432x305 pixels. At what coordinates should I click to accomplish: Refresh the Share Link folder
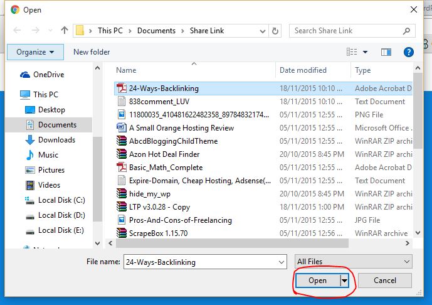(275, 31)
